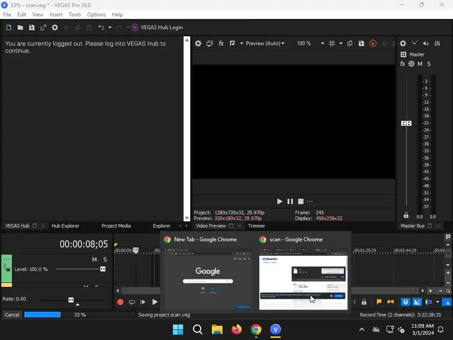Select the New Tab - Google Chrome thumbnail
453x340 pixels.
[208, 279]
